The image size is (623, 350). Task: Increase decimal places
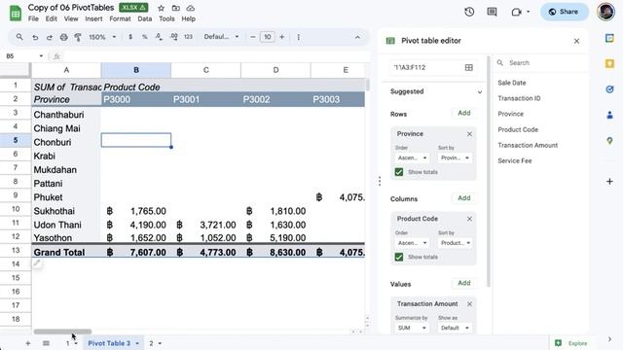click(x=173, y=37)
